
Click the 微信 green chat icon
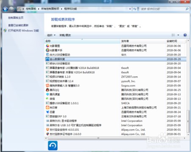click(47, 99)
